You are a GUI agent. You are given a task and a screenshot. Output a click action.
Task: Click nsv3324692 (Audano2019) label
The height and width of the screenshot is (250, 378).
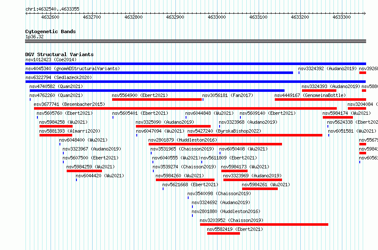(x=221, y=202)
